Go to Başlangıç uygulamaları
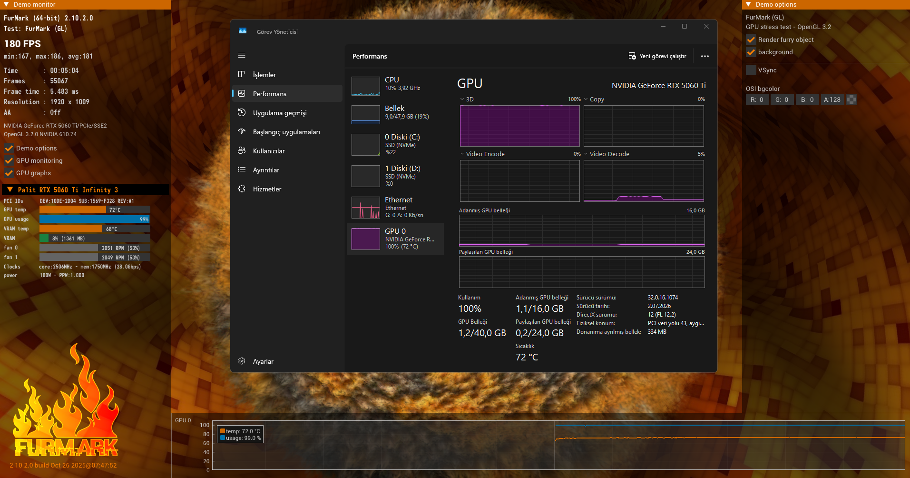Screen dimensions: 910x478 tap(287, 131)
